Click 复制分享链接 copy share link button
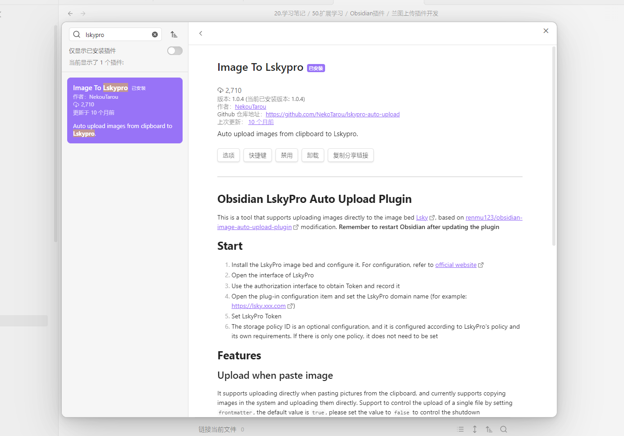The image size is (624, 436). tap(351, 155)
